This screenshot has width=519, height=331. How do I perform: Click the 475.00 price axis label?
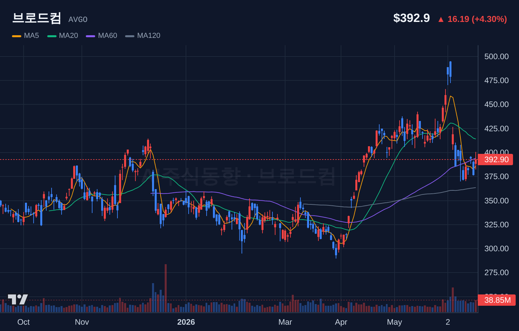(496, 80)
